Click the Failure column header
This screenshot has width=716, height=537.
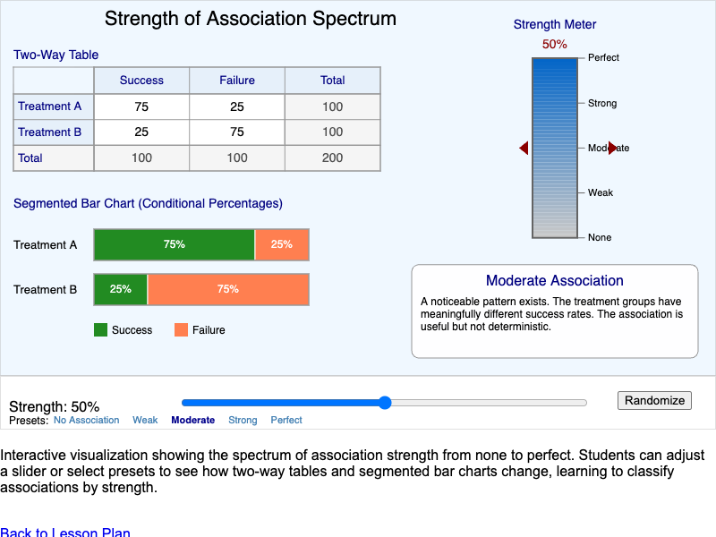(x=236, y=81)
